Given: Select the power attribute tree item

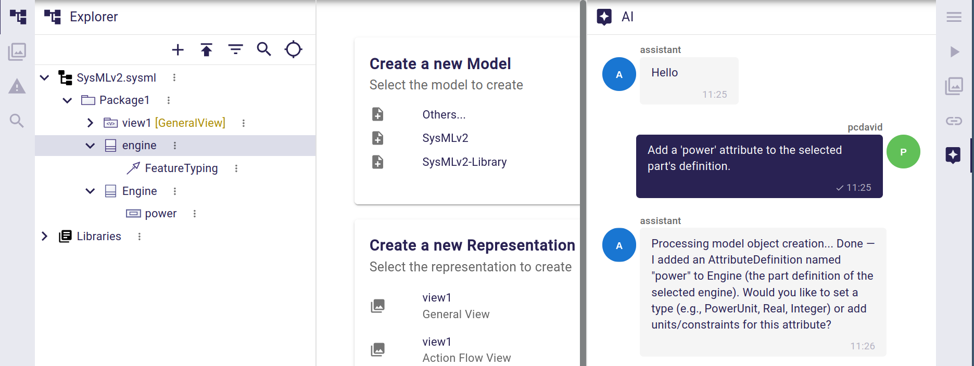Looking at the screenshot, I should [161, 214].
